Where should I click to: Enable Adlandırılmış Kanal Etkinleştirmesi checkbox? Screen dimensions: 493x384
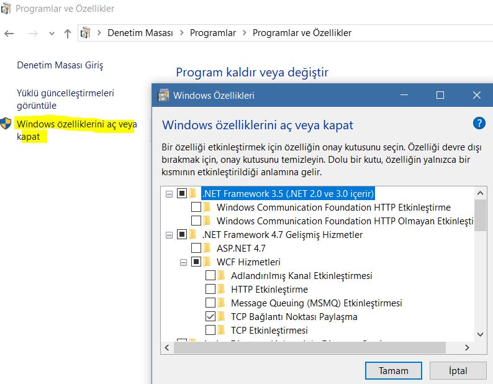pyautogui.click(x=210, y=275)
